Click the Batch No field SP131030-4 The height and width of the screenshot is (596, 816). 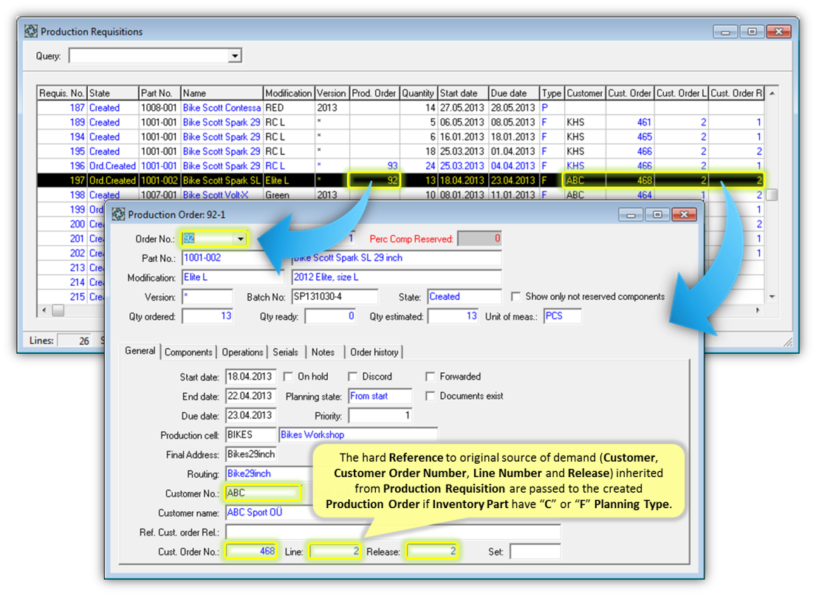(x=335, y=297)
